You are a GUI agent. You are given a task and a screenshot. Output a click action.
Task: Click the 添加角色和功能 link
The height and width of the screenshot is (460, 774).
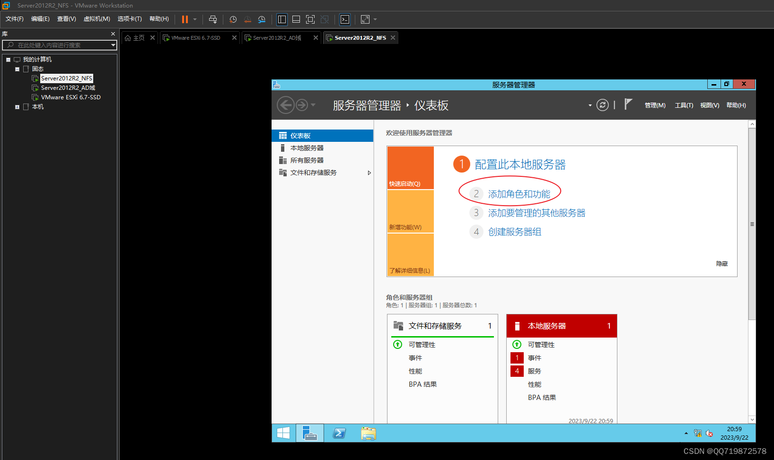pyautogui.click(x=519, y=194)
